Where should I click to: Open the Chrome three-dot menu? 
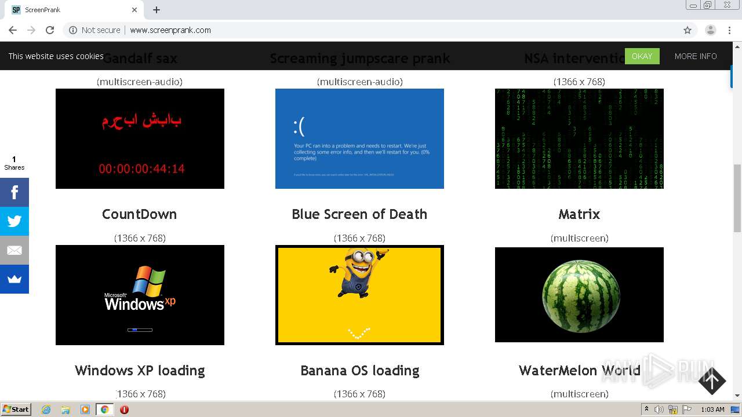729,30
